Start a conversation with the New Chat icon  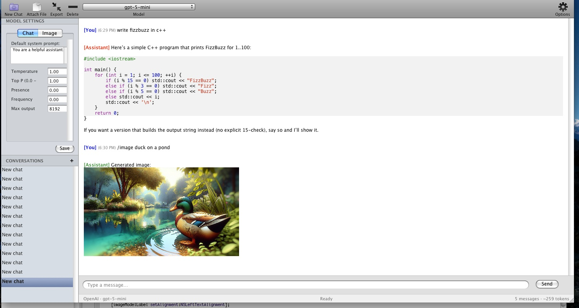coord(14,7)
